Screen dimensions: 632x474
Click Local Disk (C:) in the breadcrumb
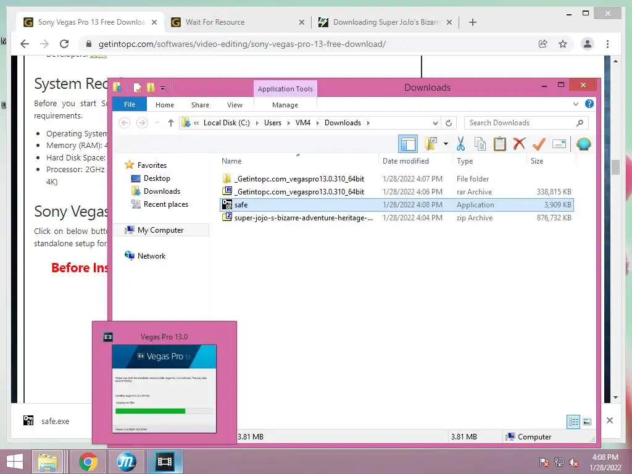227,123
